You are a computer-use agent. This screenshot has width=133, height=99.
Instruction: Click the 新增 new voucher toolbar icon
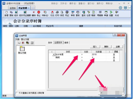click(x=6, y=14)
